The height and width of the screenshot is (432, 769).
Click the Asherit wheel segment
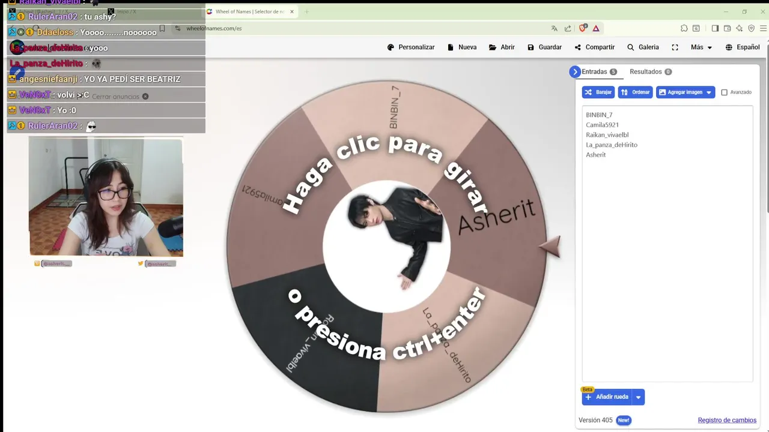coord(496,216)
